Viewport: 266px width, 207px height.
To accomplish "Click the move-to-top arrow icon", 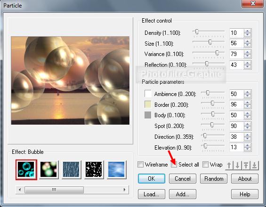I will (246, 165).
